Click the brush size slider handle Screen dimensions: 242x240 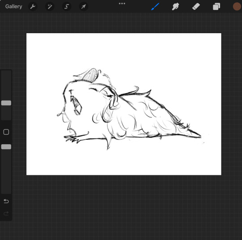click(x=6, y=103)
